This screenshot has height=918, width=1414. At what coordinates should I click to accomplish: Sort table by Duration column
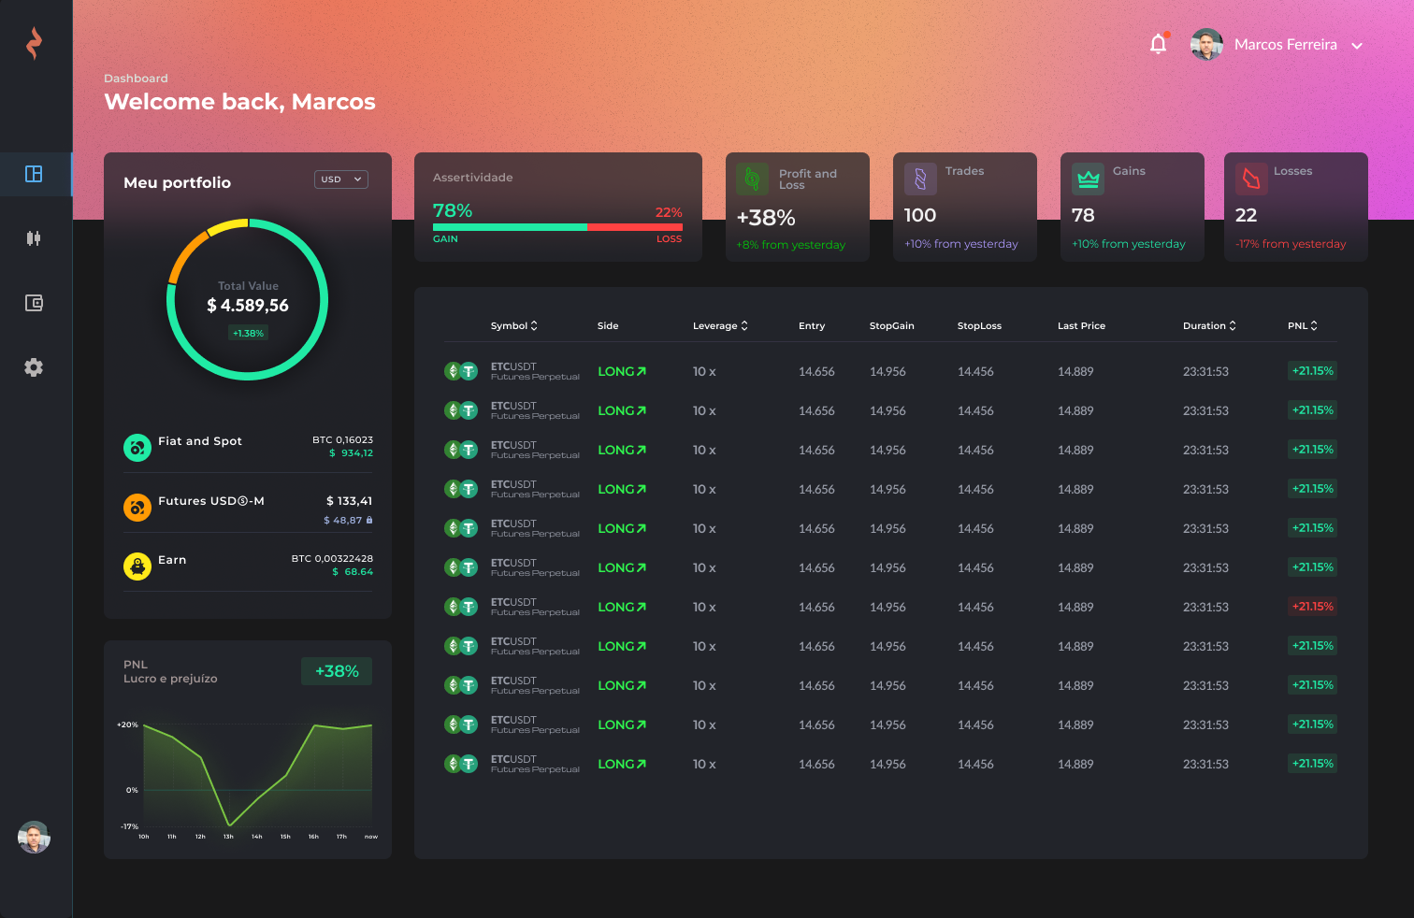click(1210, 326)
